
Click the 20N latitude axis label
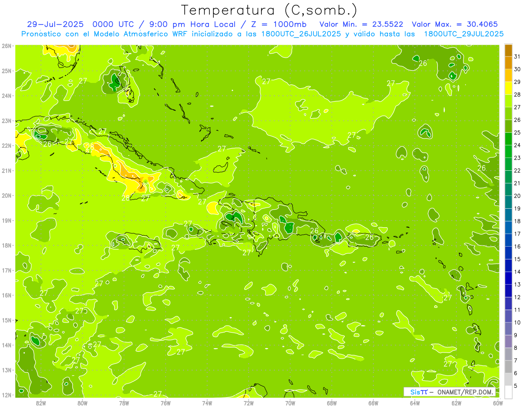[x=6, y=195]
